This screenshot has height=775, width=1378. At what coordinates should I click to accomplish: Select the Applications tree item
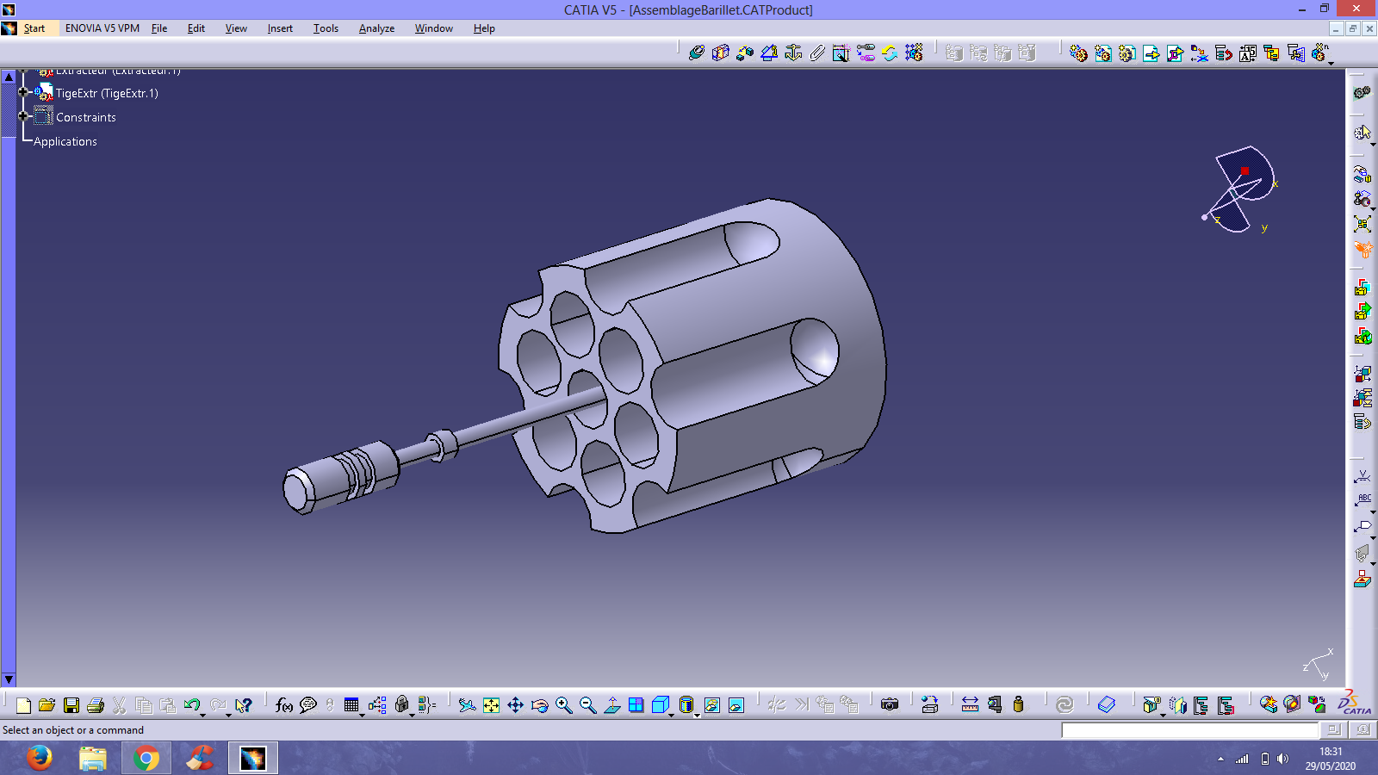coord(65,141)
